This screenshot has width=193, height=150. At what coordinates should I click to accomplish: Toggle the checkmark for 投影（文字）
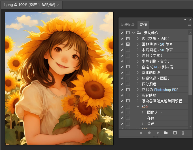(122, 56)
